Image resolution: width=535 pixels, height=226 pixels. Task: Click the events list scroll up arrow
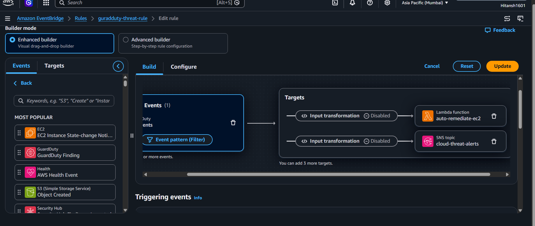pos(125,77)
